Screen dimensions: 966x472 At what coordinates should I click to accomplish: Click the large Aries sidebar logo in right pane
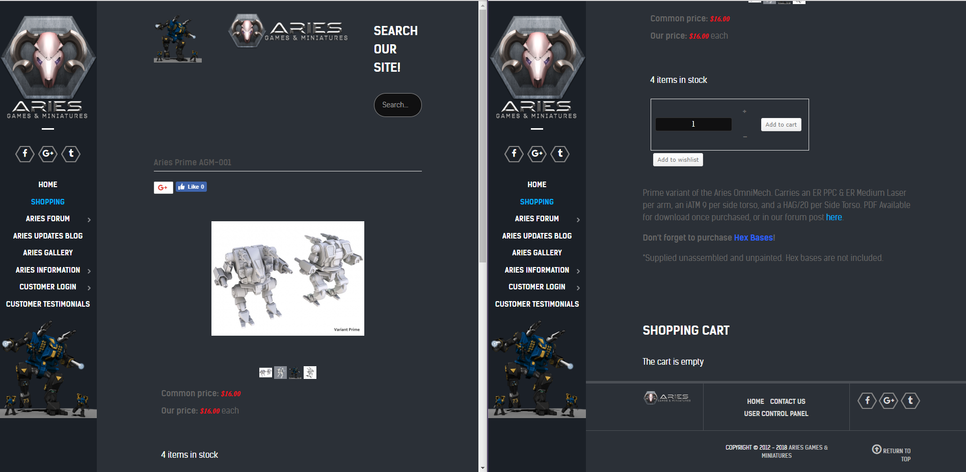click(x=537, y=67)
